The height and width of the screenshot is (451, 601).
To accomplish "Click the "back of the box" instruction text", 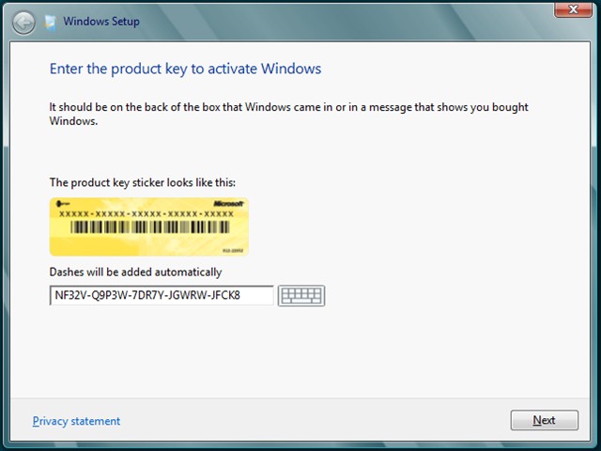I will click(x=287, y=107).
